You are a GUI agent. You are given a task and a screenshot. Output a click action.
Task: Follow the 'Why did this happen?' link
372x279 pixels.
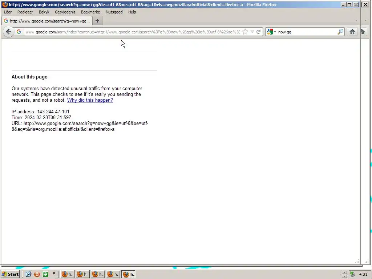90,100
